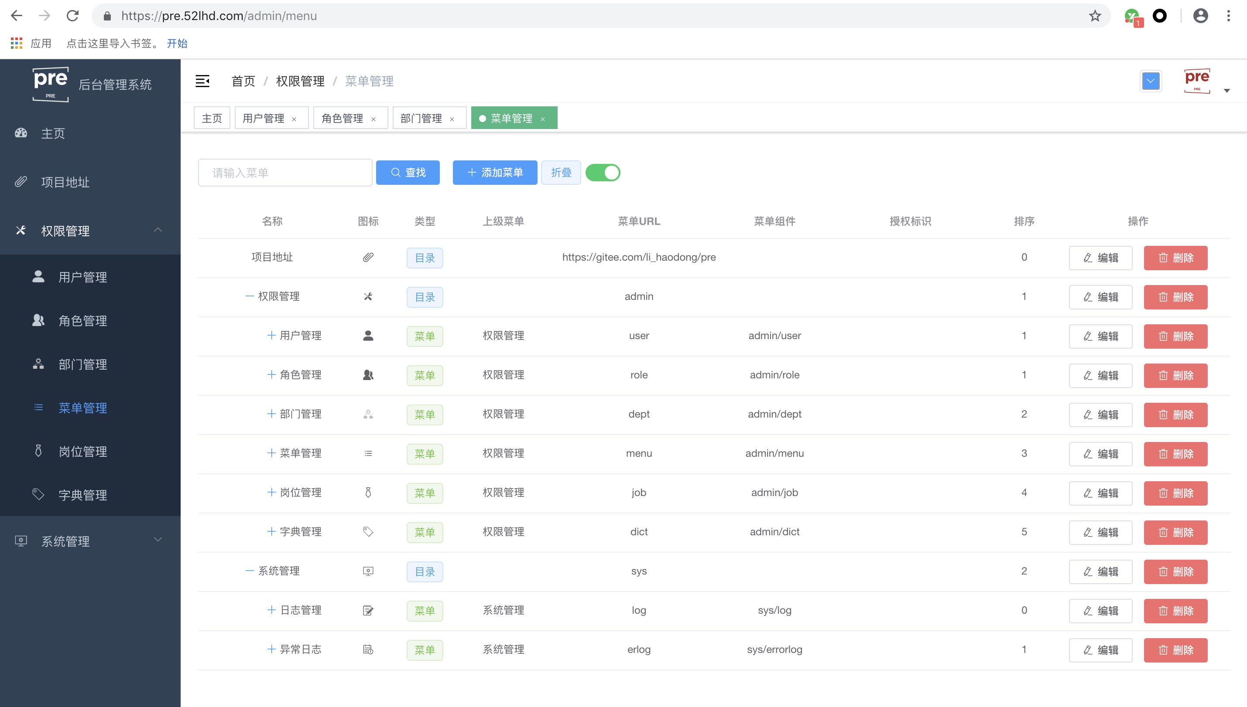Toggle collapse with the 折叠 button
This screenshot has width=1247, height=707.
tap(561, 172)
